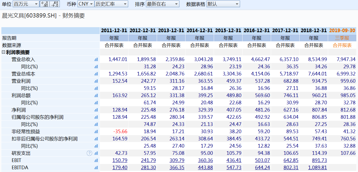Viewport: 358px width, 172px height.
Task: Click chart icon in 营业总成本 row
Action: tap(96, 74)
